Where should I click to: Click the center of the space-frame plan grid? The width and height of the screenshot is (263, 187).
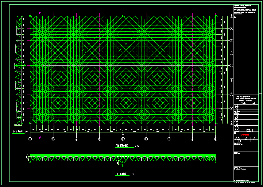click(x=123, y=69)
